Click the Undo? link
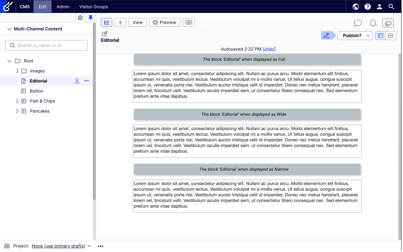Screen dimensions: 403x252 click(x=269, y=49)
